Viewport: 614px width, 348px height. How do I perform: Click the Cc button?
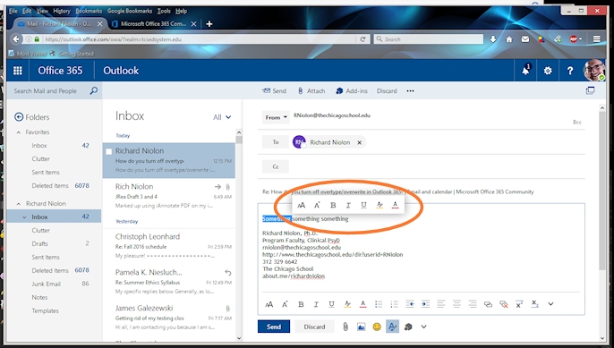click(276, 166)
